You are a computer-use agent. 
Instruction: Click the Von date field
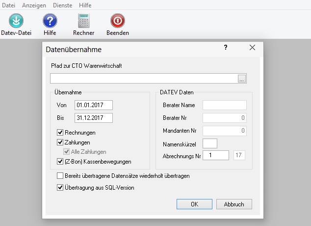[x=93, y=105]
